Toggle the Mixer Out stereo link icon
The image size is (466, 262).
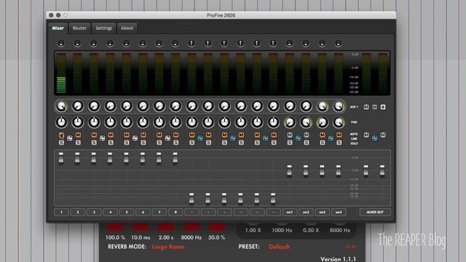pos(375,138)
